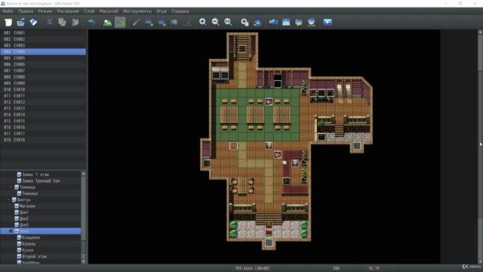Click map tree scrollbar up arrow
The width and height of the screenshot is (483, 272).
click(84, 174)
